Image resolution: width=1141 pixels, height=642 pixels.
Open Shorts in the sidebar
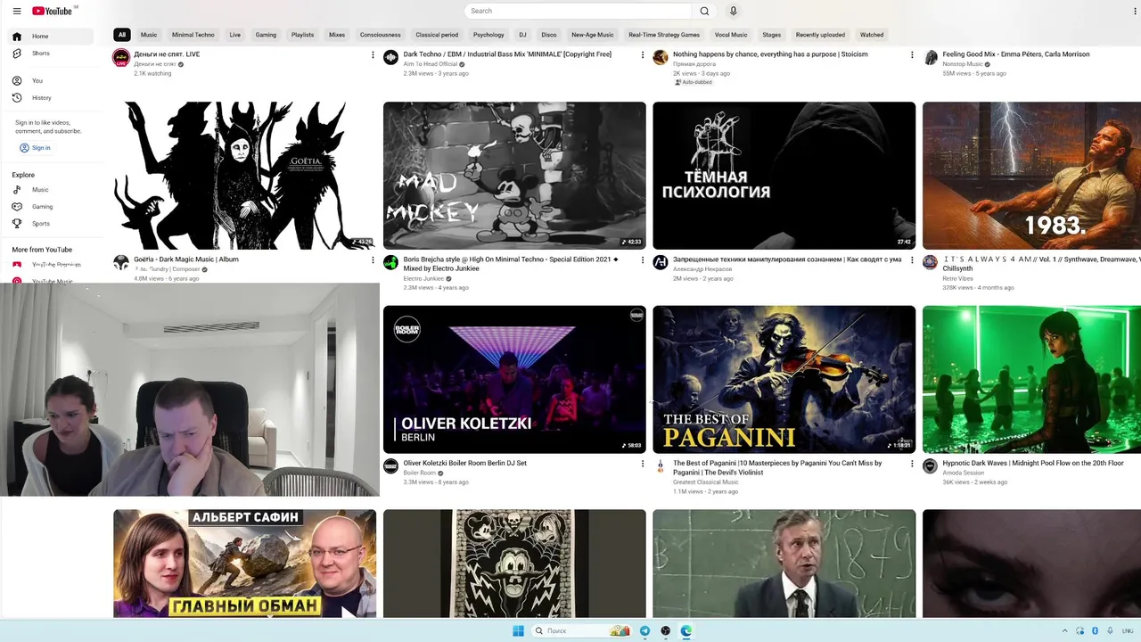coord(52,53)
